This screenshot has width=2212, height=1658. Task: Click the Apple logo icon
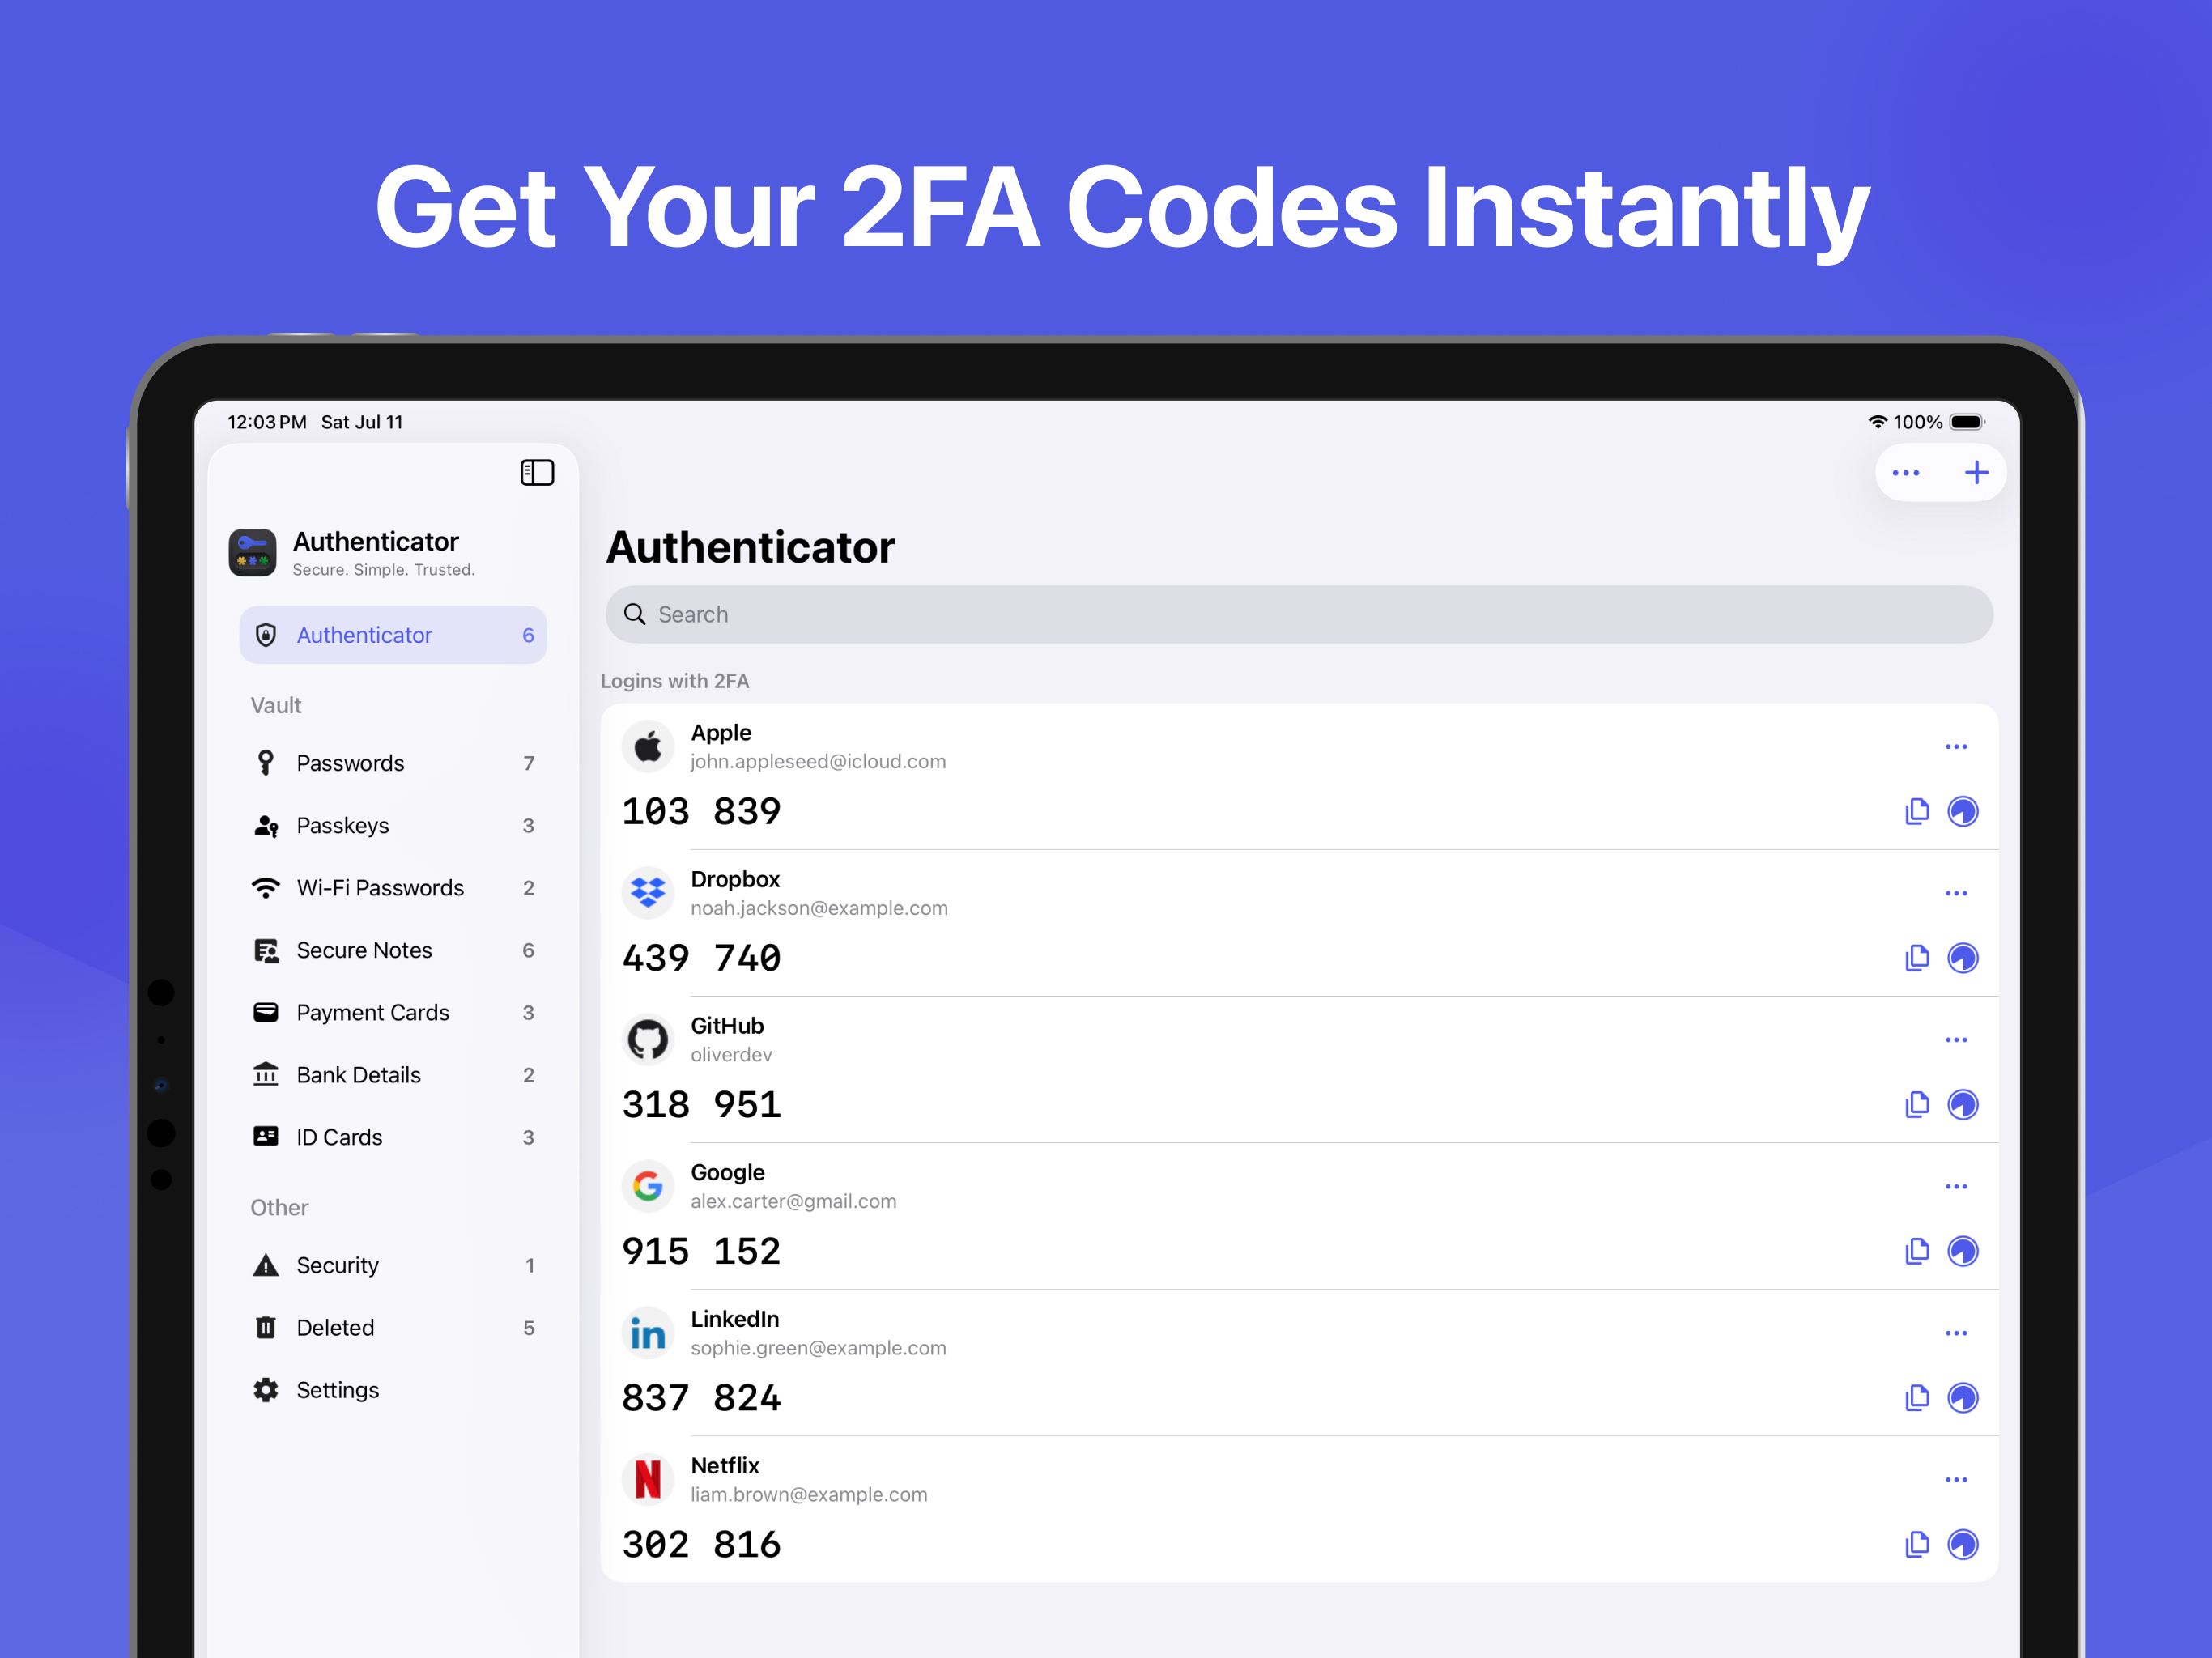(x=648, y=746)
